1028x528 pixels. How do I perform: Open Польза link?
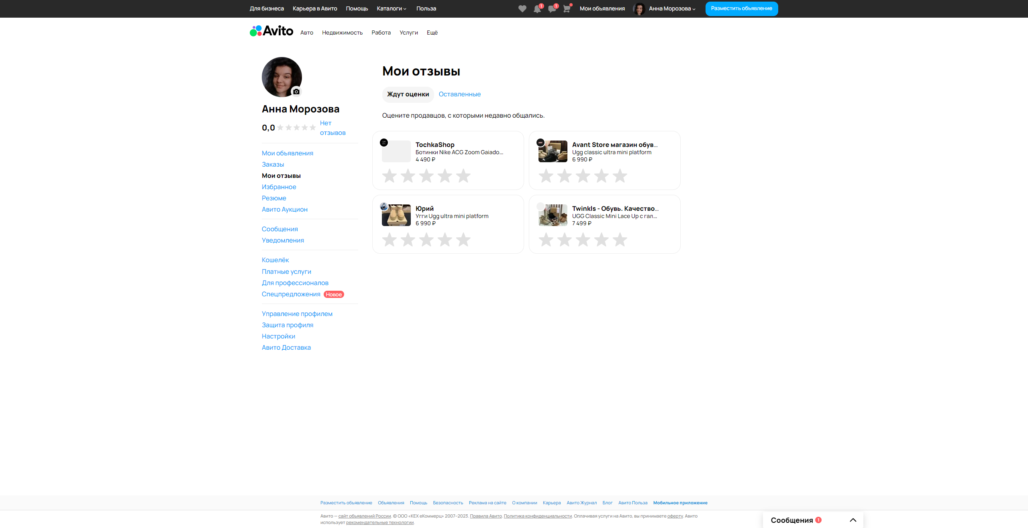(x=426, y=9)
